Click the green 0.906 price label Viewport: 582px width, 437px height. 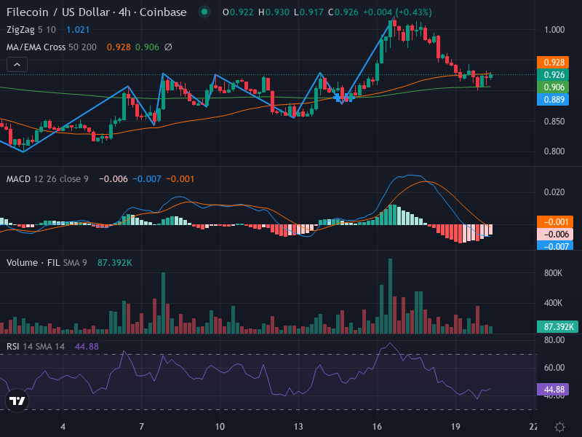[x=553, y=87]
